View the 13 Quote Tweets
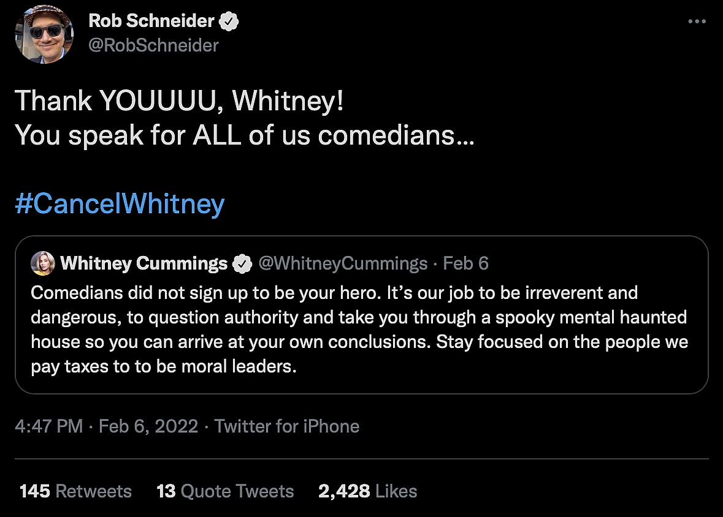 point(225,491)
